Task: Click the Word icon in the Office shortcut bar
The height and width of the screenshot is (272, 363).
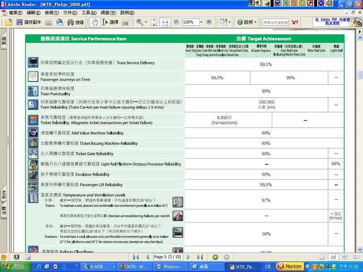Action: (x=277, y=3)
